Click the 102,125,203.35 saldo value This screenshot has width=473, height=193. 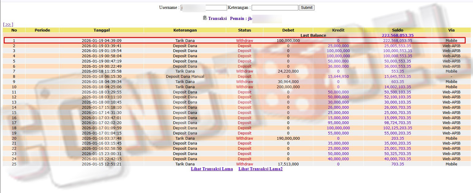pyautogui.click(x=397, y=128)
